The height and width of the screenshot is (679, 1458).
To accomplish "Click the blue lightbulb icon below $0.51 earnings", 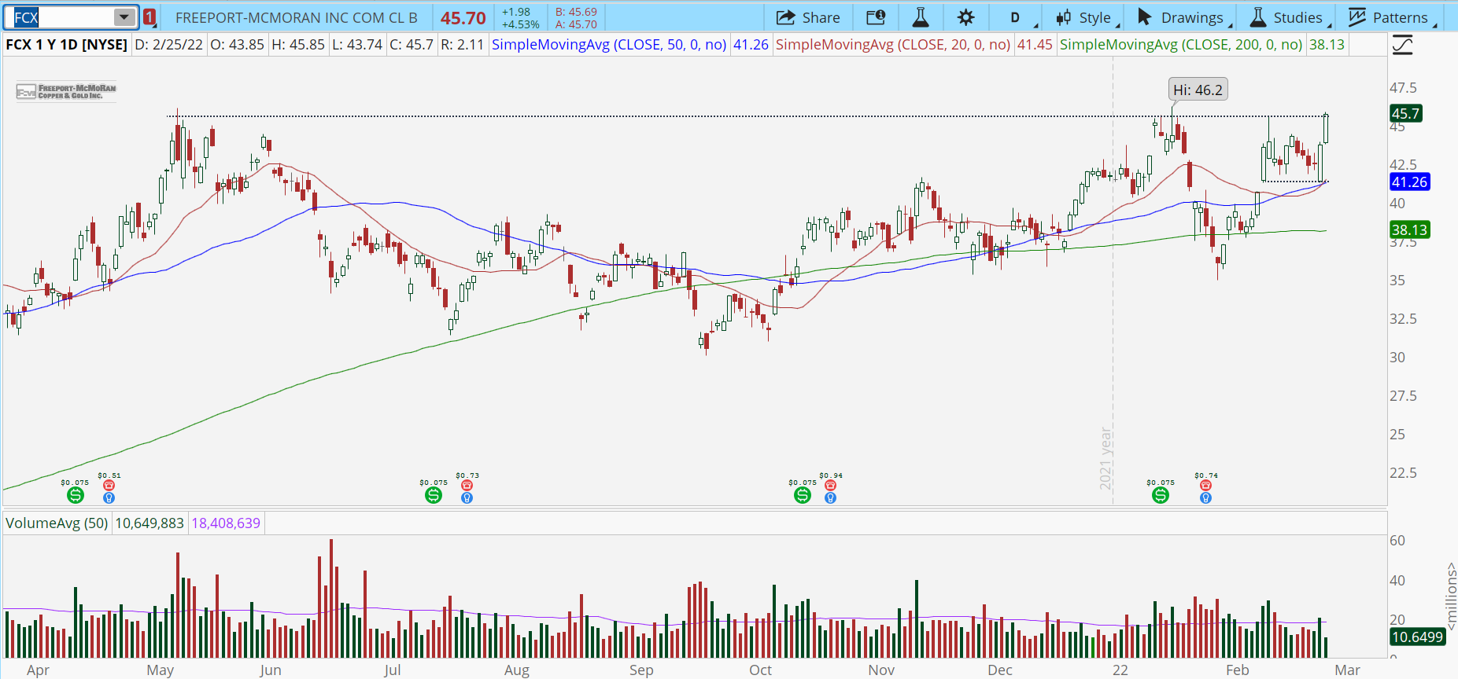I will [x=109, y=497].
